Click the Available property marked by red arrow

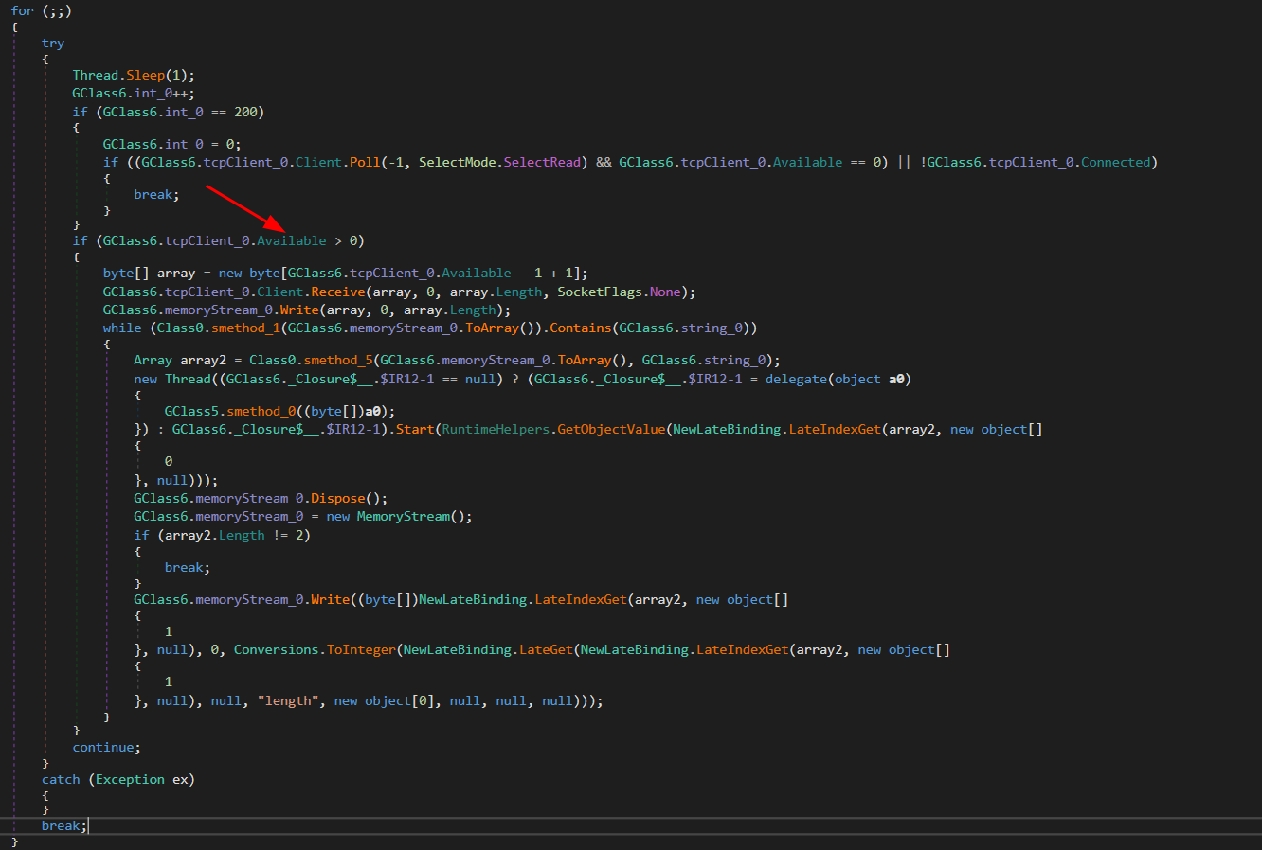point(291,240)
